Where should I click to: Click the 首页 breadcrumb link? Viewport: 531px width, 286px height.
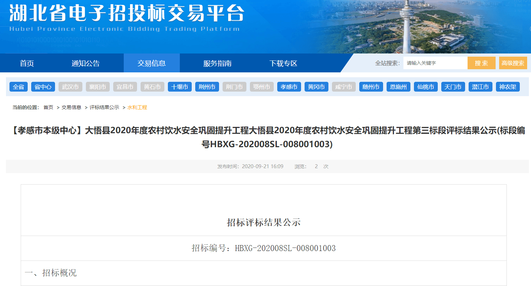point(48,107)
